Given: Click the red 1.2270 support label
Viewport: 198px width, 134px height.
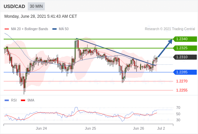Looking at the screenshot, I should pyautogui.click(x=182, y=81).
